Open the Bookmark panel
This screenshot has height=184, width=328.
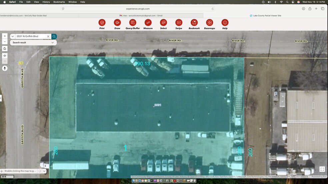[194, 23]
